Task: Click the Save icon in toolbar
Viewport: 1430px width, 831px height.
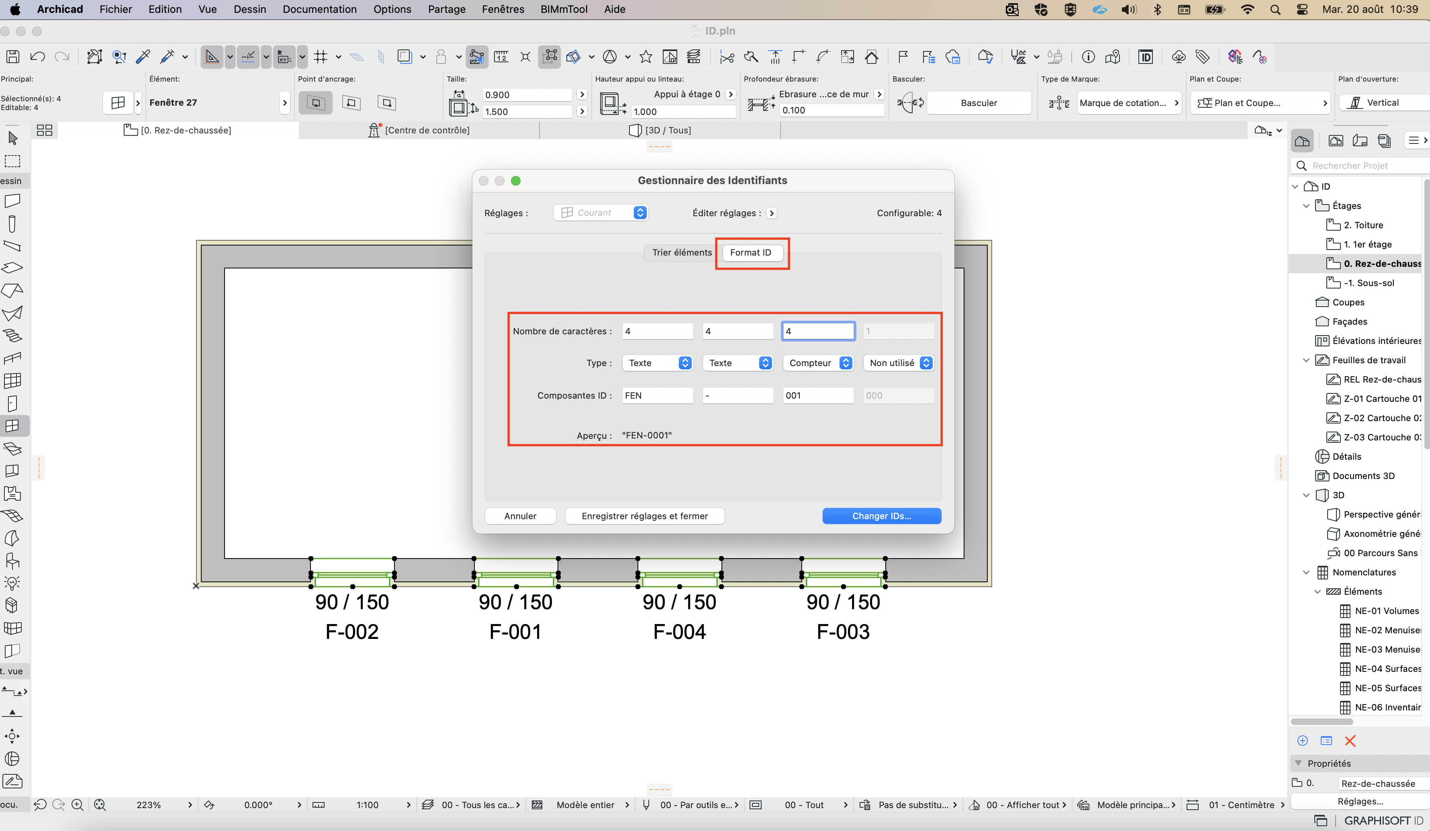Action: [13, 57]
